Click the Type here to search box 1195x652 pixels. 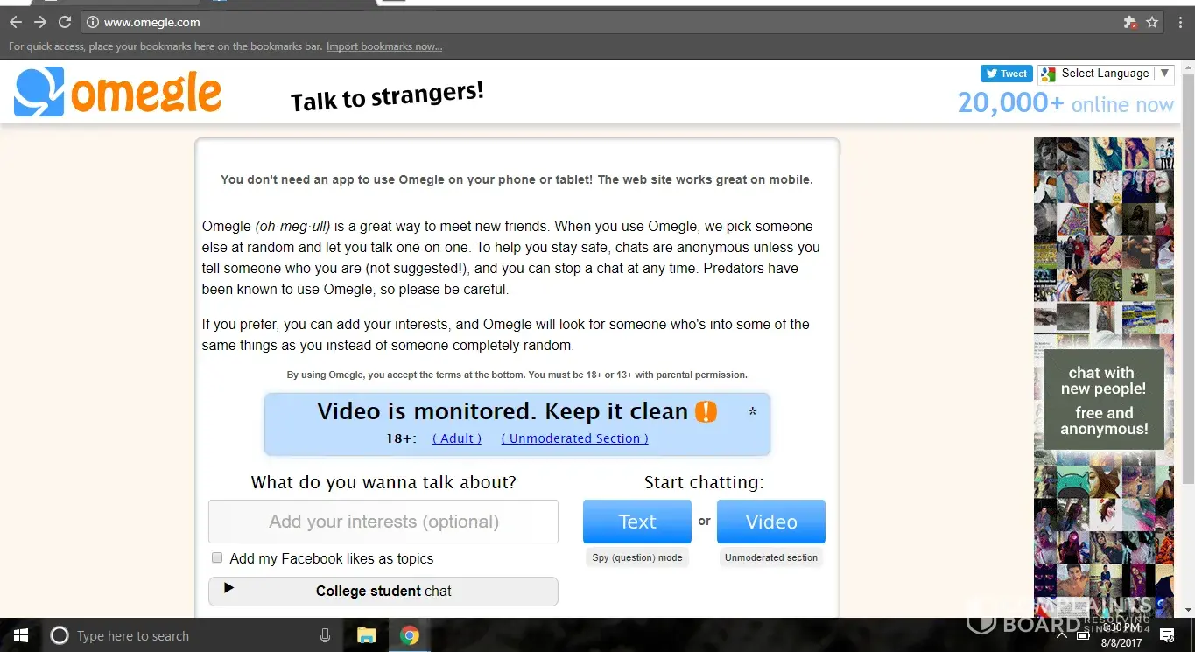[193, 636]
